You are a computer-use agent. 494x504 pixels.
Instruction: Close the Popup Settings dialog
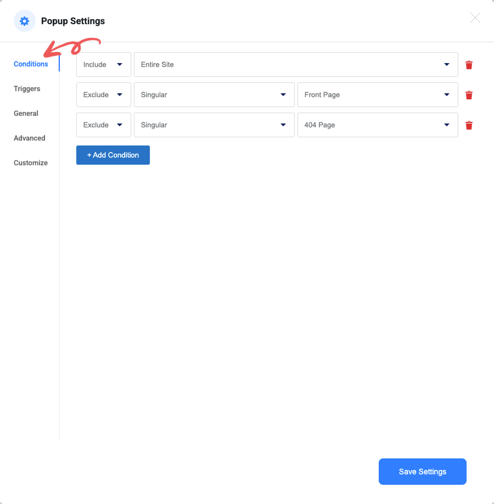click(x=475, y=18)
